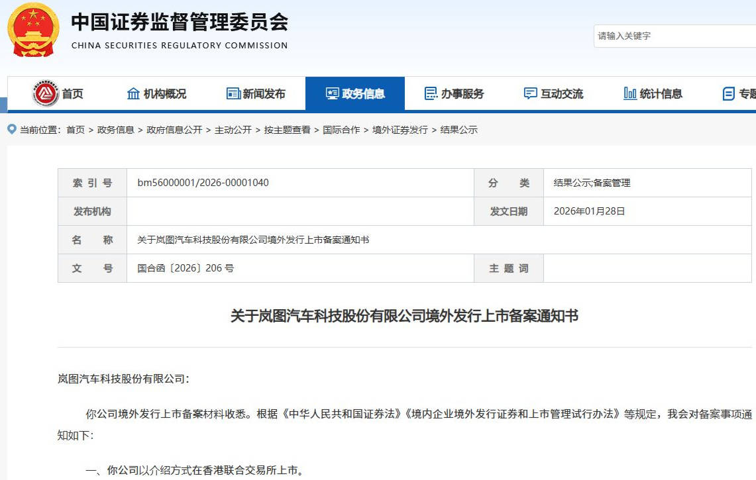Click the CSRC home icon in navigation
This screenshot has width=756, height=480.
tap(45, 93)
